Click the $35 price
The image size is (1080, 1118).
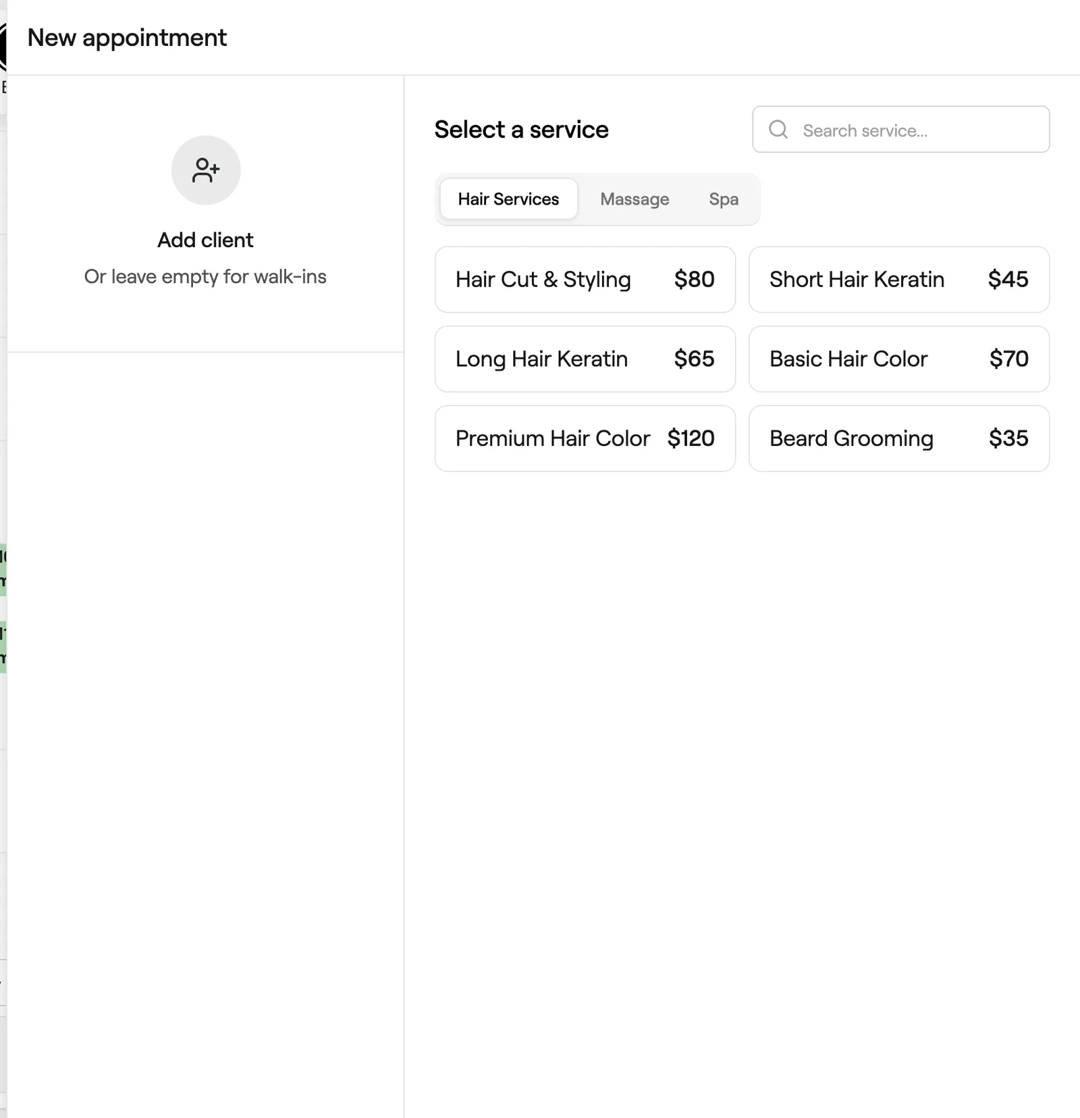coord(1008,438)
